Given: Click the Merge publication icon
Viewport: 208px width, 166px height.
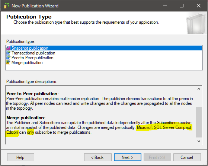Looking at the screenshot, I should [x=8, y=63].
